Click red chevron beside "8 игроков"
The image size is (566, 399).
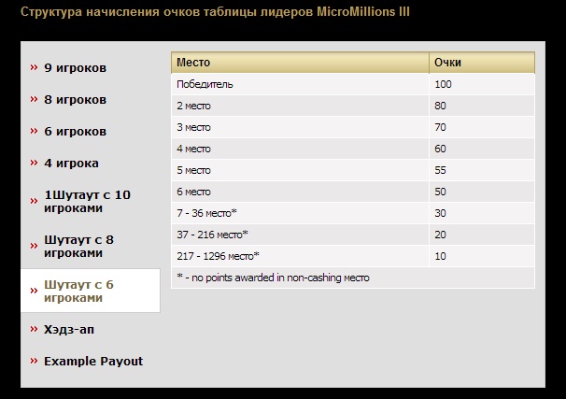click(x=34, y=99)
